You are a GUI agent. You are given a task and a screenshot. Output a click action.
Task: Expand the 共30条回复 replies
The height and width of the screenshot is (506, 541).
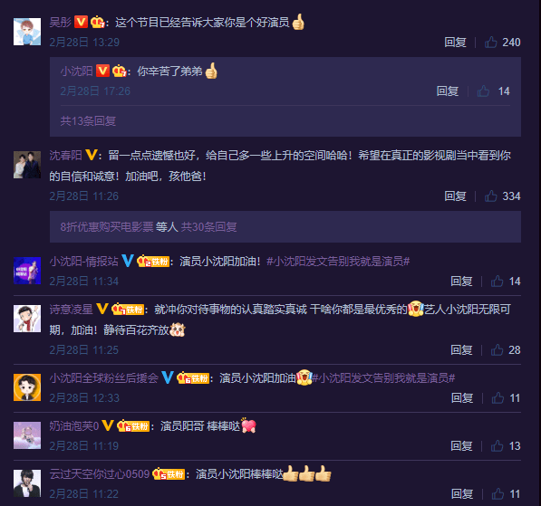pyautogui.click(x=209, y=227)
